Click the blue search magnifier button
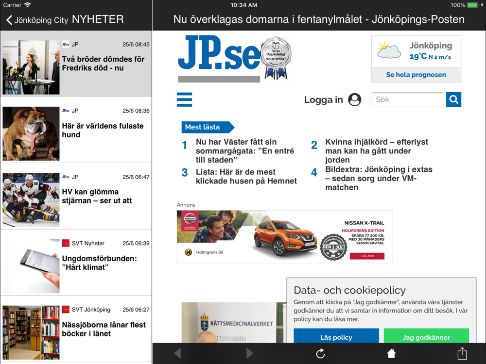 coord(453,99)
